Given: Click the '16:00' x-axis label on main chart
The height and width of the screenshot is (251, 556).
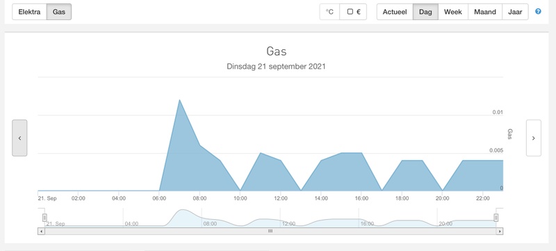Looking at the screenshot, I should [361, 198].
